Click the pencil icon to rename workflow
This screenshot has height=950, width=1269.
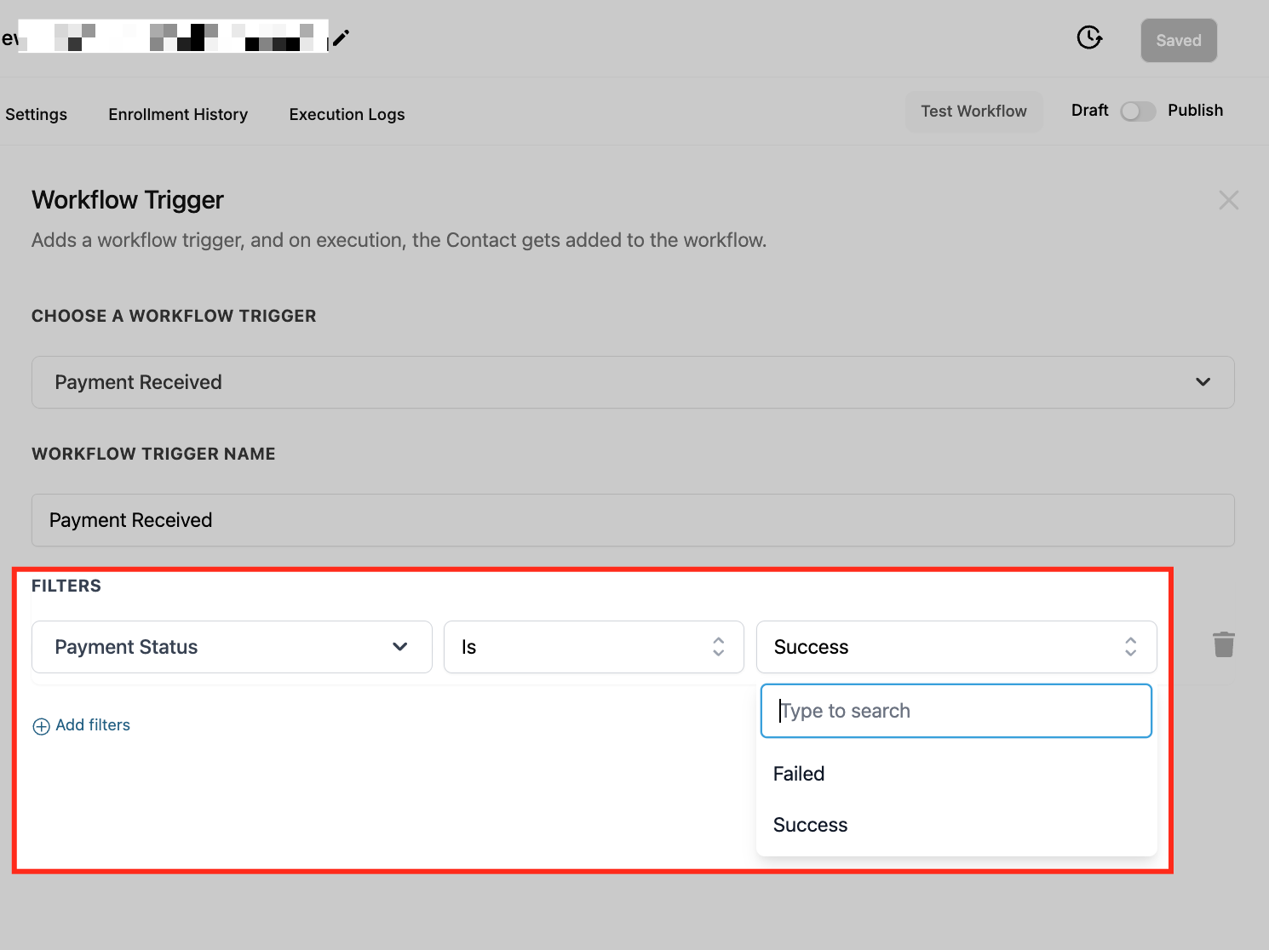341,37
